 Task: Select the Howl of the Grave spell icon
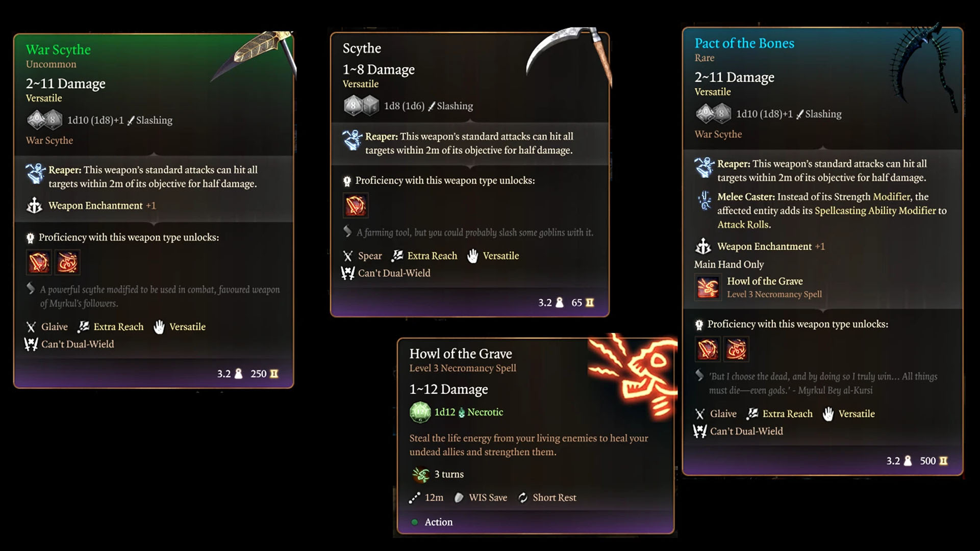click(x=708, y=287)
